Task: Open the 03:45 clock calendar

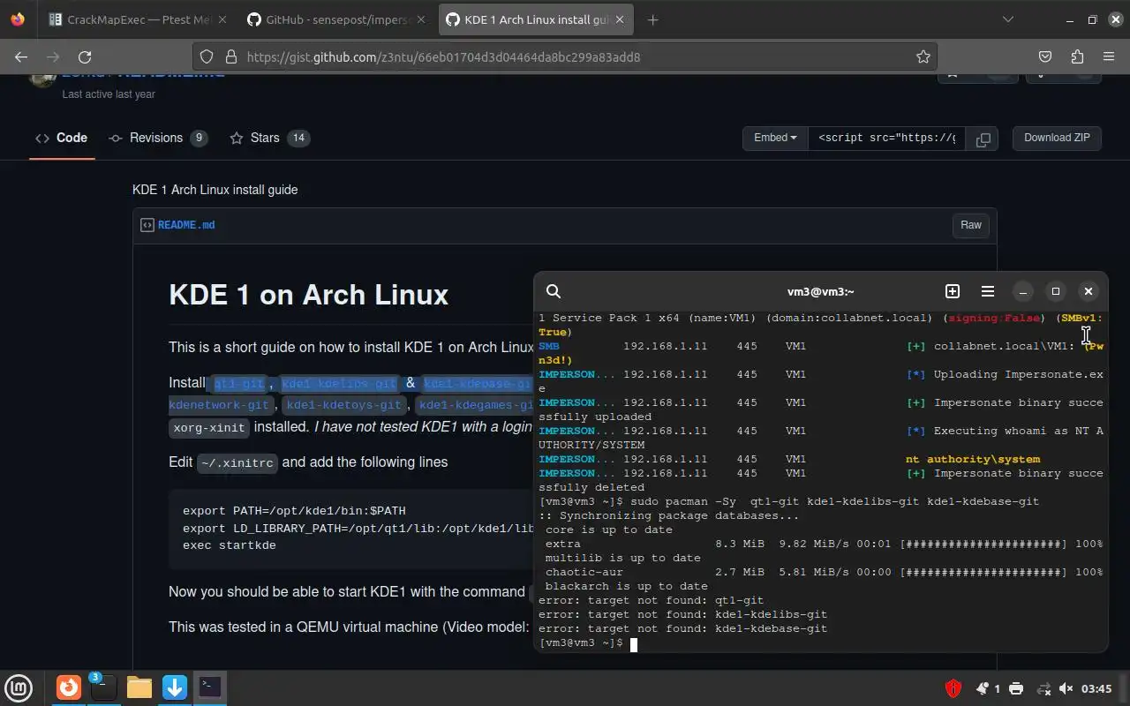Action: point(1096,688)
